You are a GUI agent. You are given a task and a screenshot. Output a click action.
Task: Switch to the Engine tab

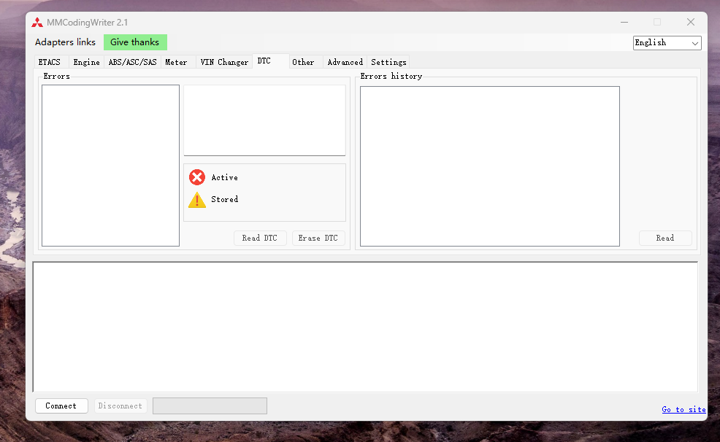[x=86, y=62]
